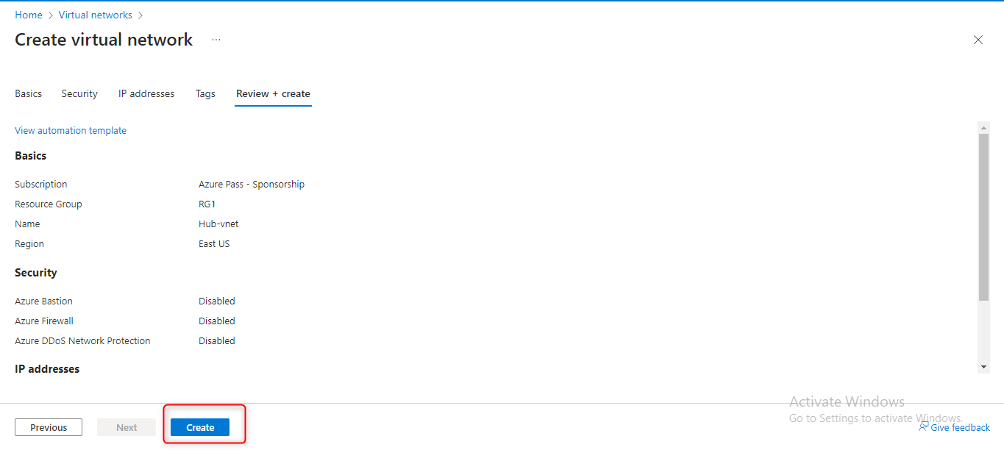
Task: Open View automation template link
Action: coord(71,130)
